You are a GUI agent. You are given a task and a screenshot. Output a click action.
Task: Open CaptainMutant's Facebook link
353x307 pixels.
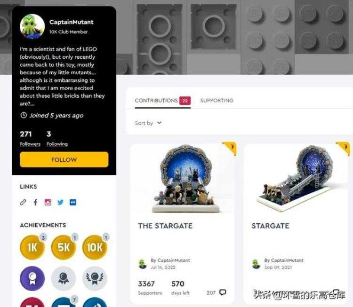point(35,203)
